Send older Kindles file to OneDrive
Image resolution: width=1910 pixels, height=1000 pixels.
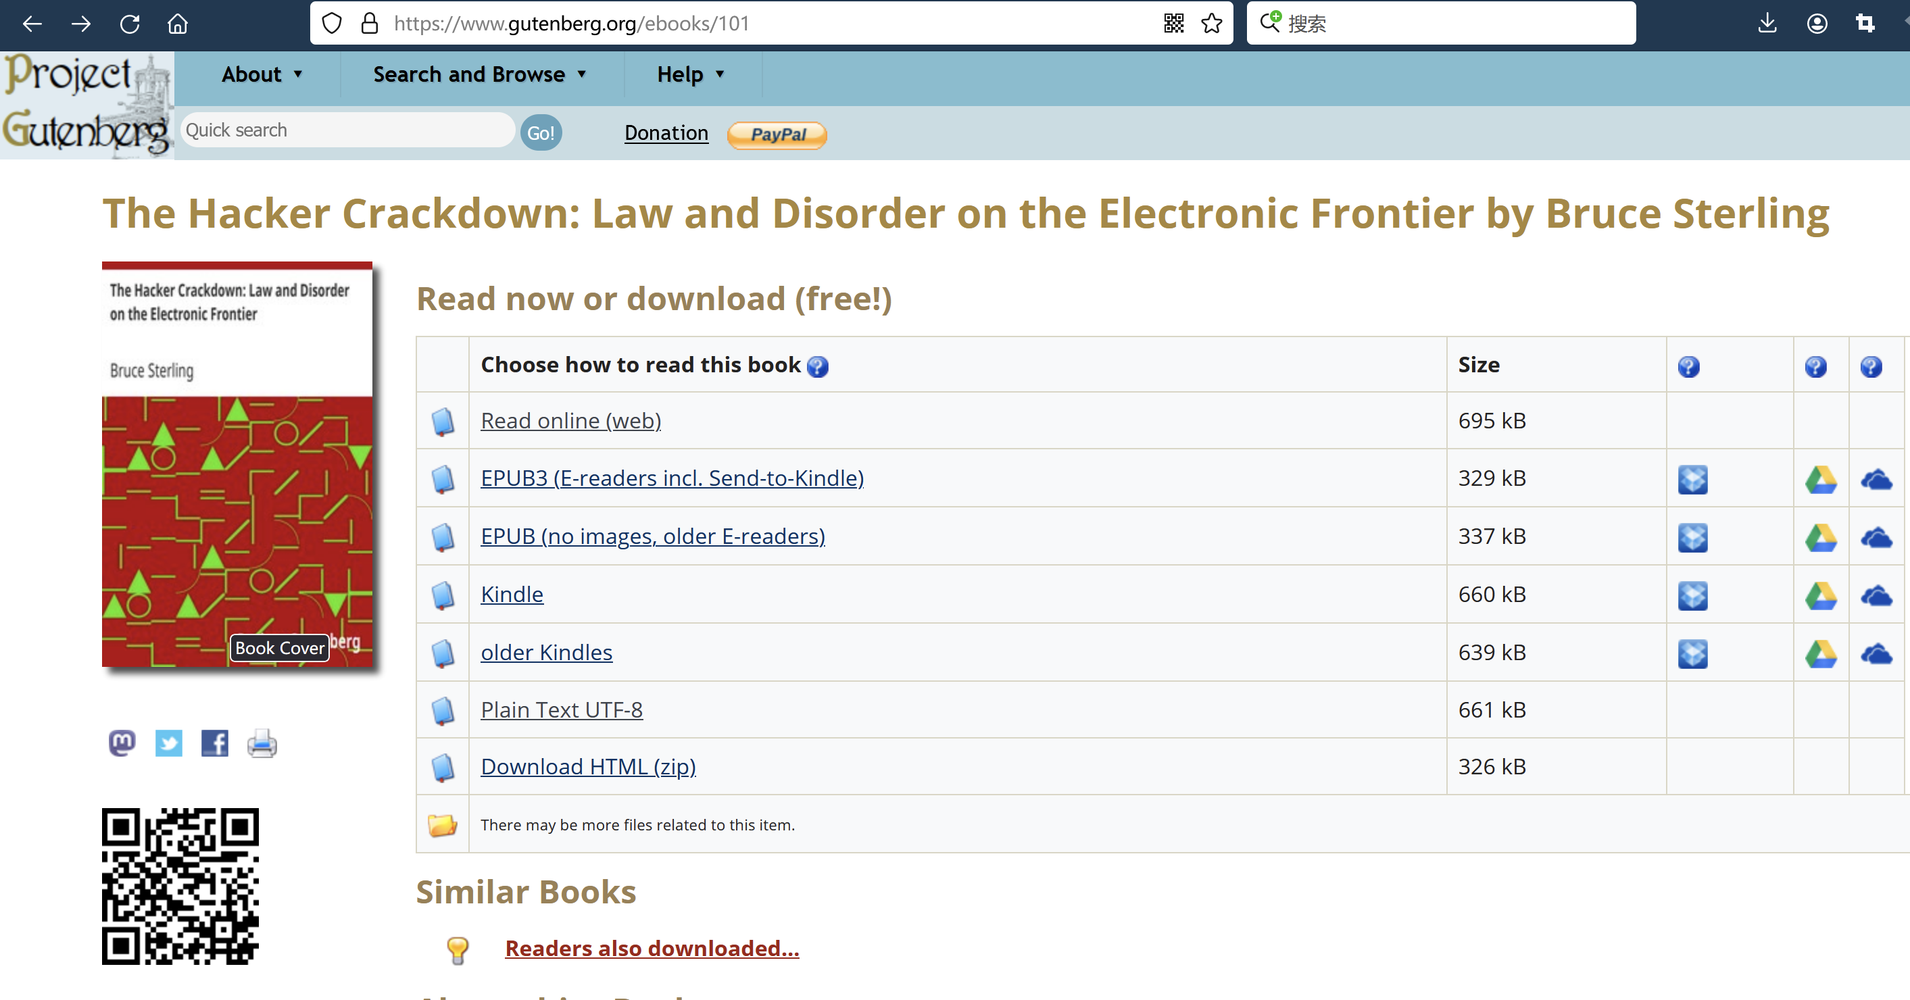tap(1876, 653)
